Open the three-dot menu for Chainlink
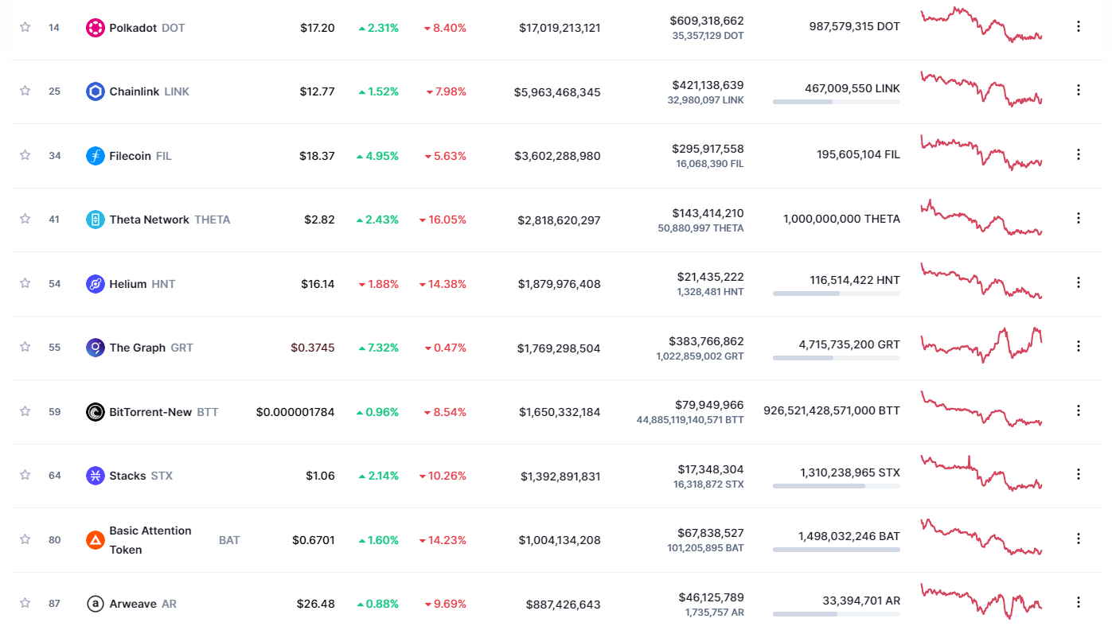This screenshot has height=630, width=1112. [x=1079, y=90]
